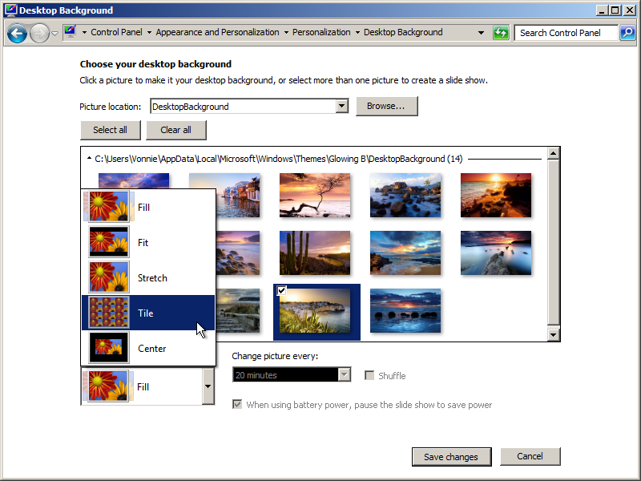Image resolution: width=641 pixels, height=481 pixels.
Task: Open Appearance and Personalization breadcrumb
Action: click(x=217, y=32)
